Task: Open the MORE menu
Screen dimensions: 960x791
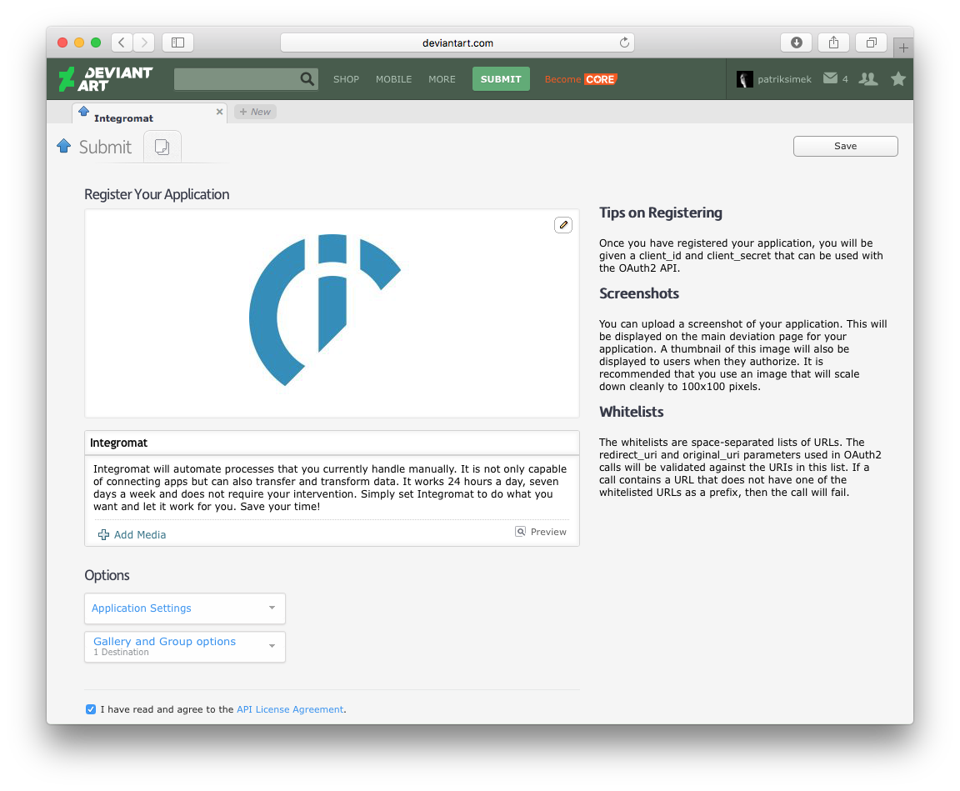Action: coord(442,79)
